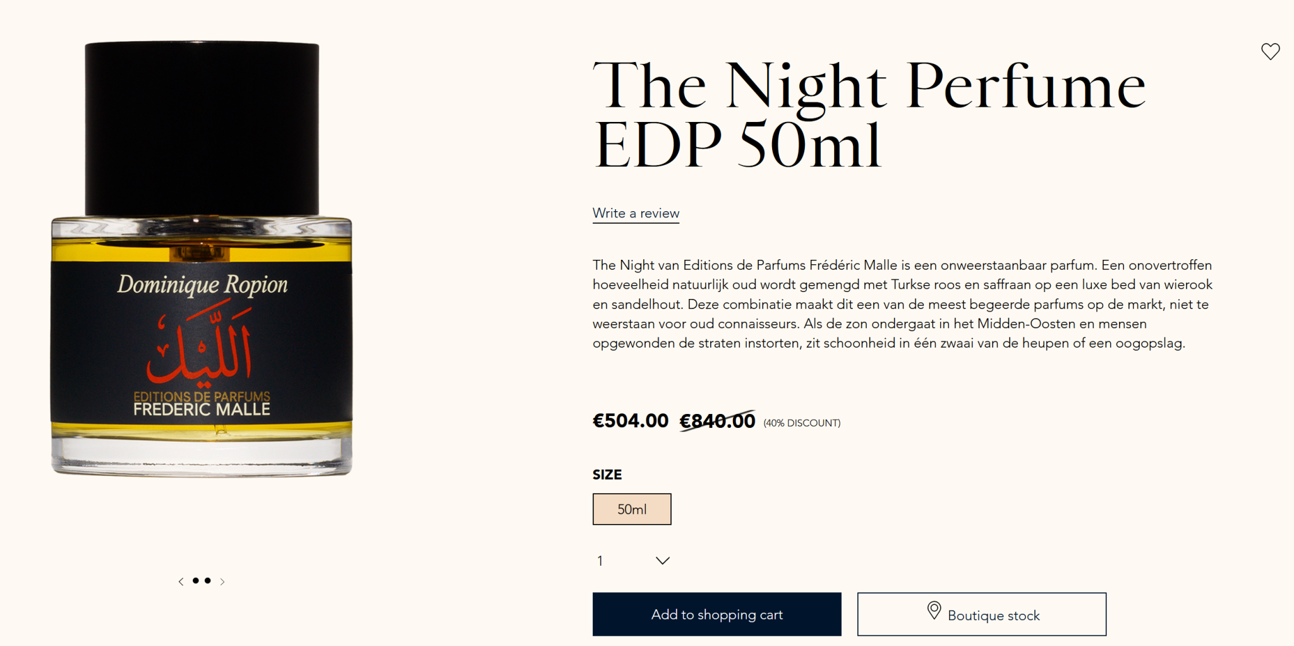Go to previous product image arrow
Viewport: 1294px width, 646px height.
pyautogui.click(x=181, y=582)
